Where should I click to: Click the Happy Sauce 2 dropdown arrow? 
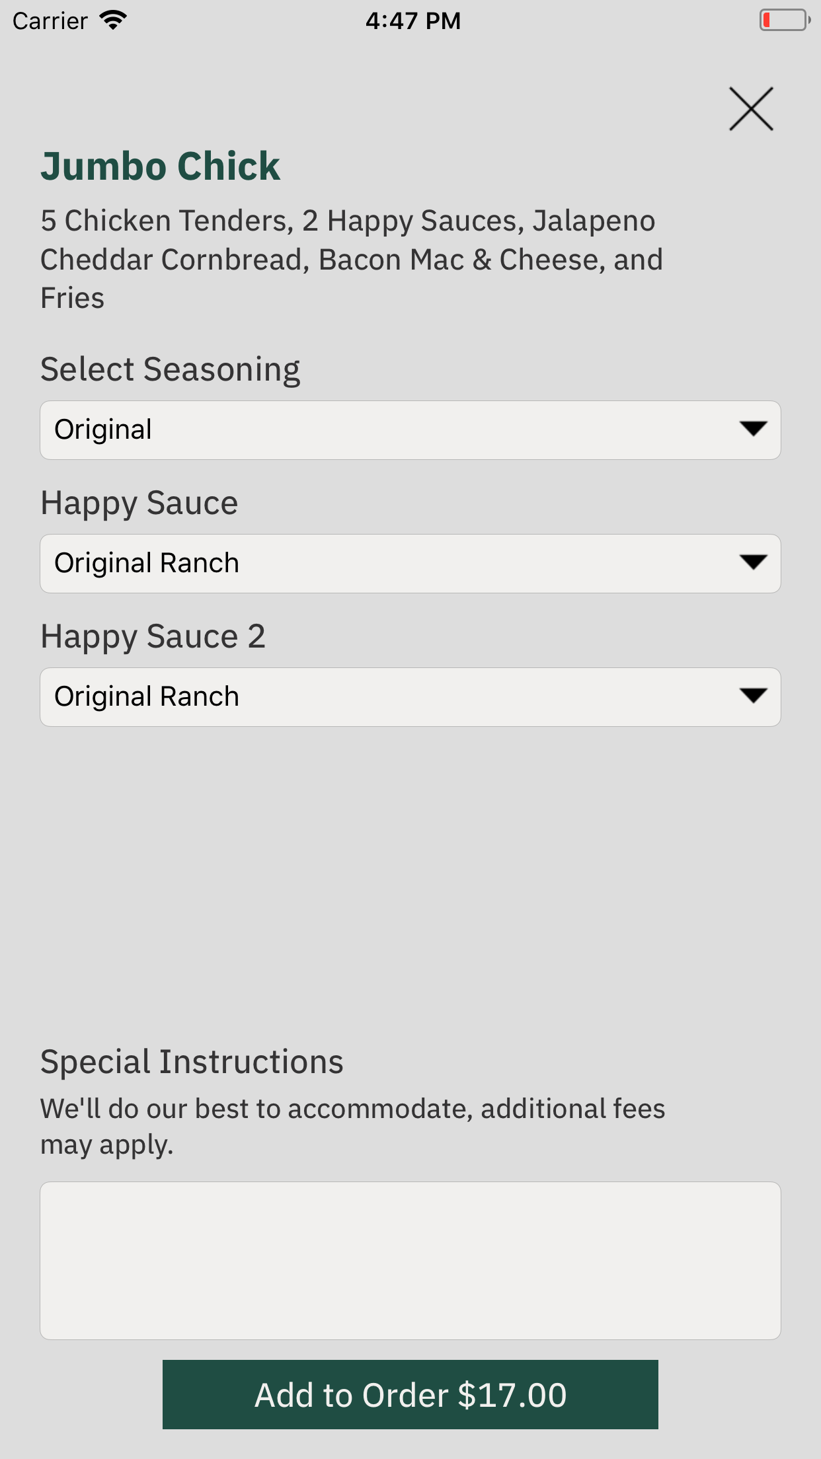coord(753,696)
